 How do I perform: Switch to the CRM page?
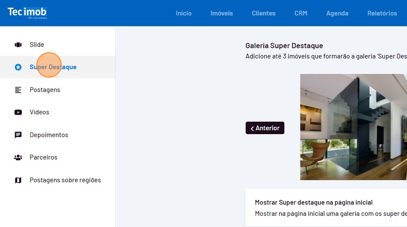click(x=301, y=13)
